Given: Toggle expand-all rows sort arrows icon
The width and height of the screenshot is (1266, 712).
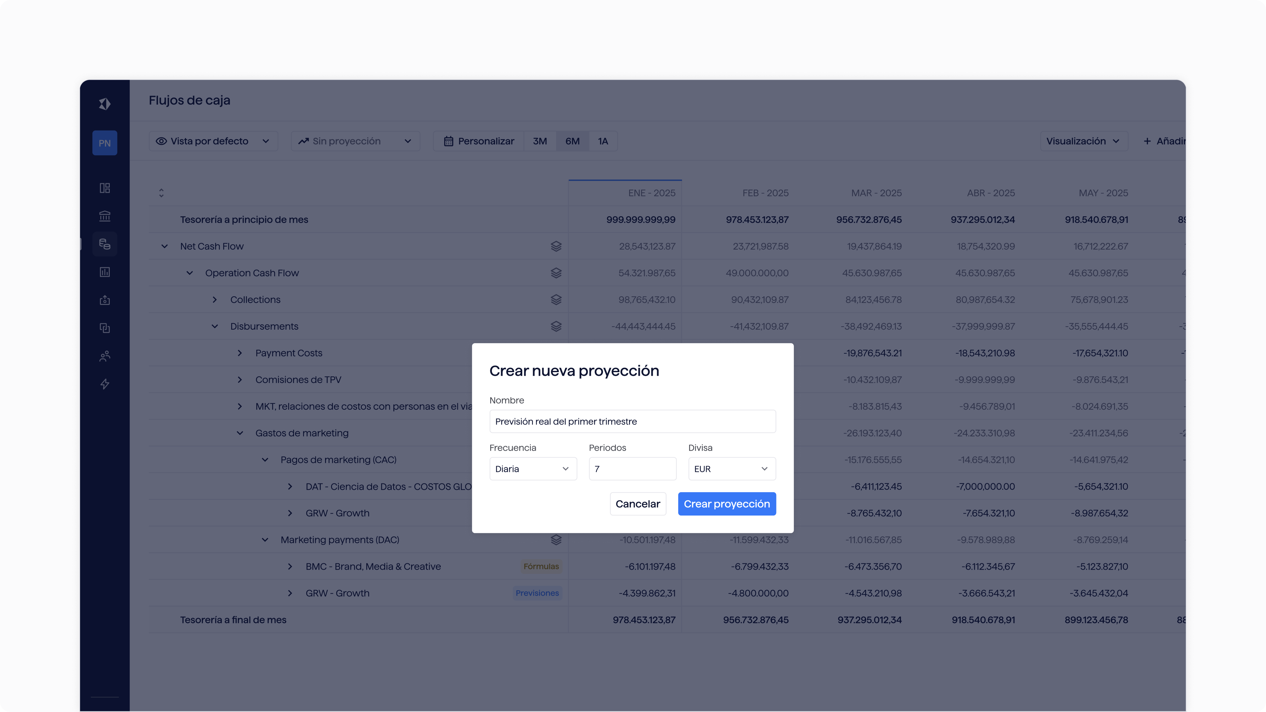Looking at the screenshot, I should [x=161, y=193].
